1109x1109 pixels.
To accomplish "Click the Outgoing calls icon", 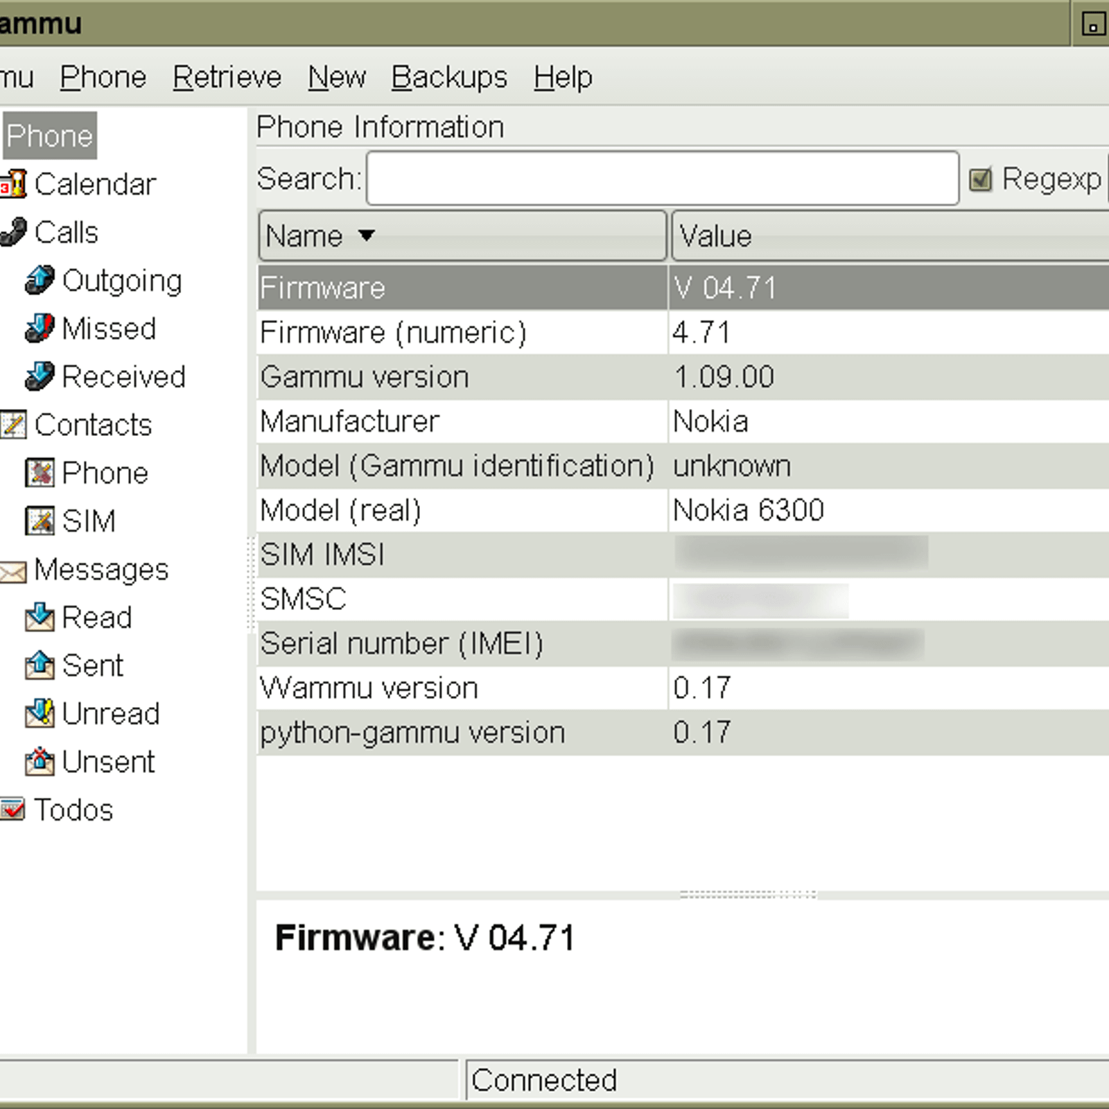I will coord(40,280).
